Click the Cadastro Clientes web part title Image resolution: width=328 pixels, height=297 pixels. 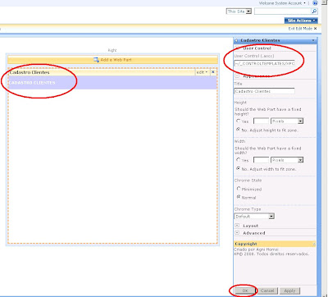[x=30, y=72]
